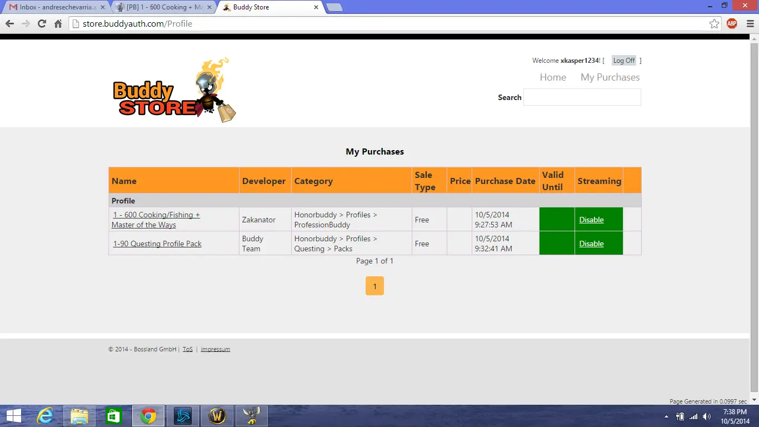Click the username xkasper1234

[x=580, y=61]
